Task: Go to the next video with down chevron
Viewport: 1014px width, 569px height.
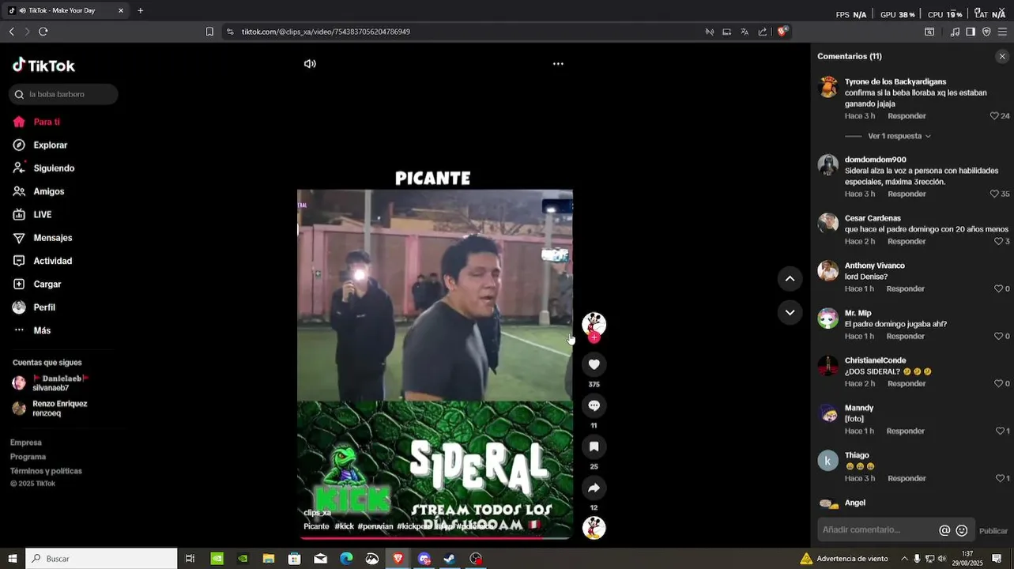Action: pos(790,312)
